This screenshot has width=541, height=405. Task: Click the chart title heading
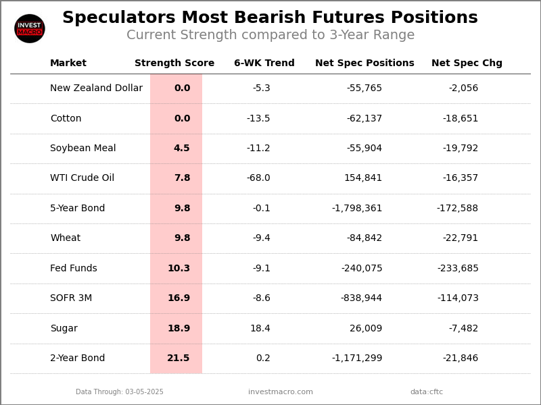(x=270, y=18)
